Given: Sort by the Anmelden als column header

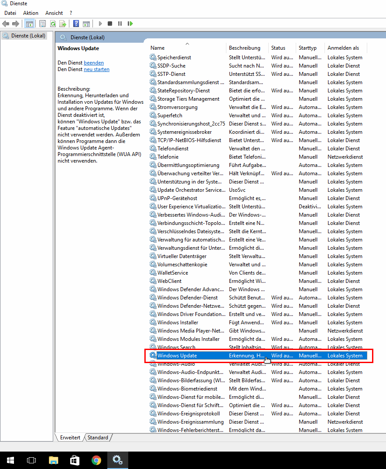Looking at the screenshot, I should coord(345,48).
